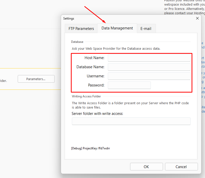Click the Database section heading

point(77,42)
